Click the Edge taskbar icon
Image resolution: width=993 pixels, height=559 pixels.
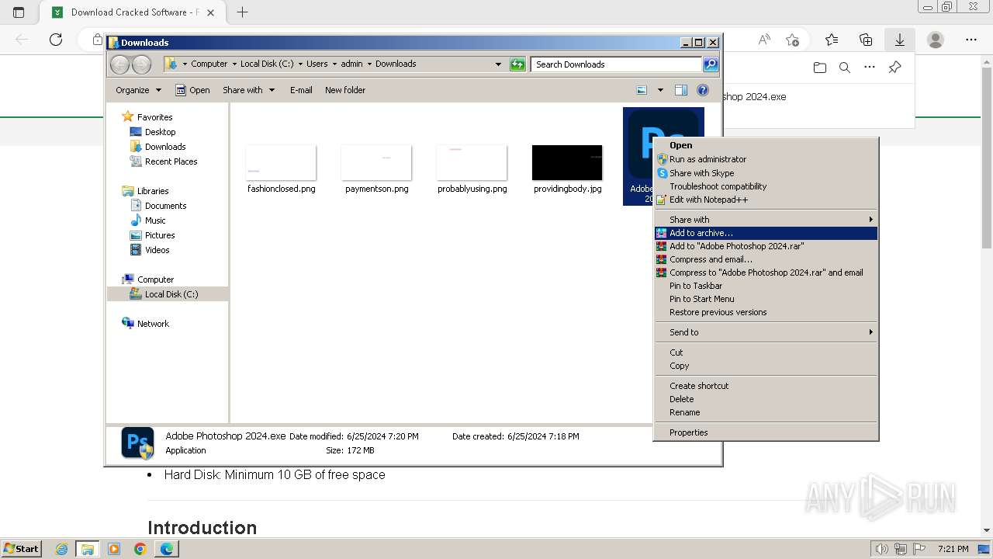pyautogui.click(x=167, y=549)
